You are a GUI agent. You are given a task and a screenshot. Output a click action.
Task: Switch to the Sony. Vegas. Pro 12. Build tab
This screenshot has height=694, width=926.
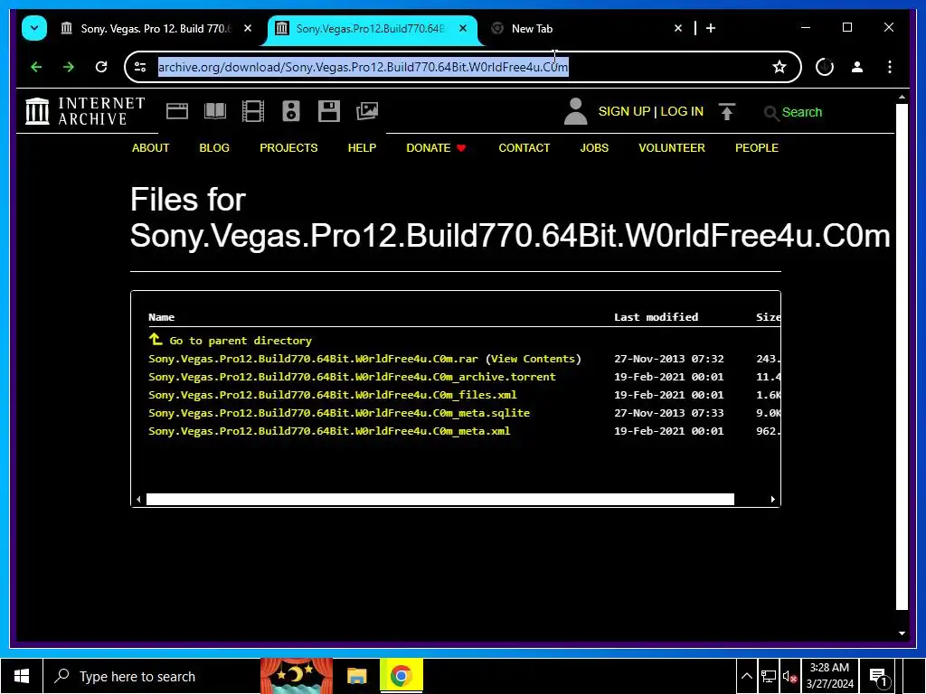156,28
